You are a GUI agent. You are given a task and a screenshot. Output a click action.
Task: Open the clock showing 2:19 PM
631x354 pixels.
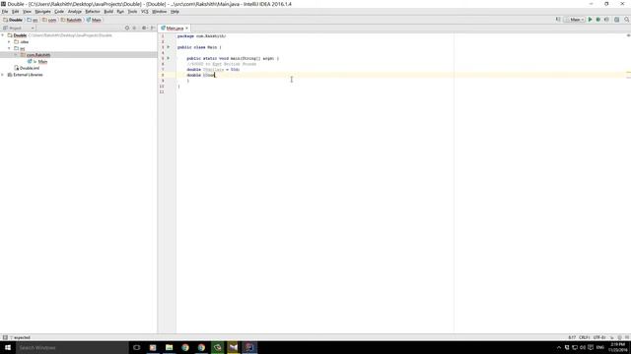click(x=618, y=347)
